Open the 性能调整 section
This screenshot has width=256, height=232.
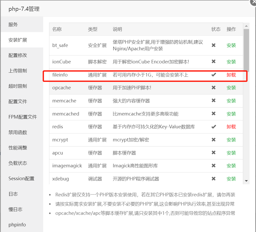tap(16, 148)
